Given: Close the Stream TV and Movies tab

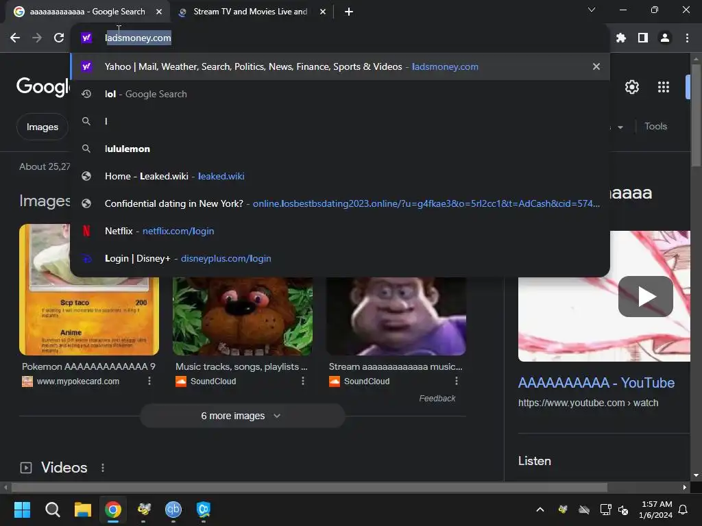Looking at the screenshot, I should [323, 12].
